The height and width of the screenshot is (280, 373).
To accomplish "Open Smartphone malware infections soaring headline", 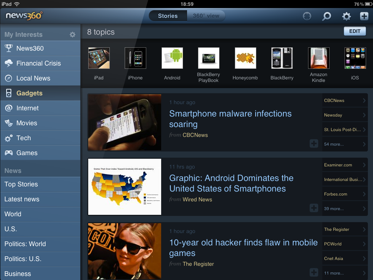I will pos(230,119).
